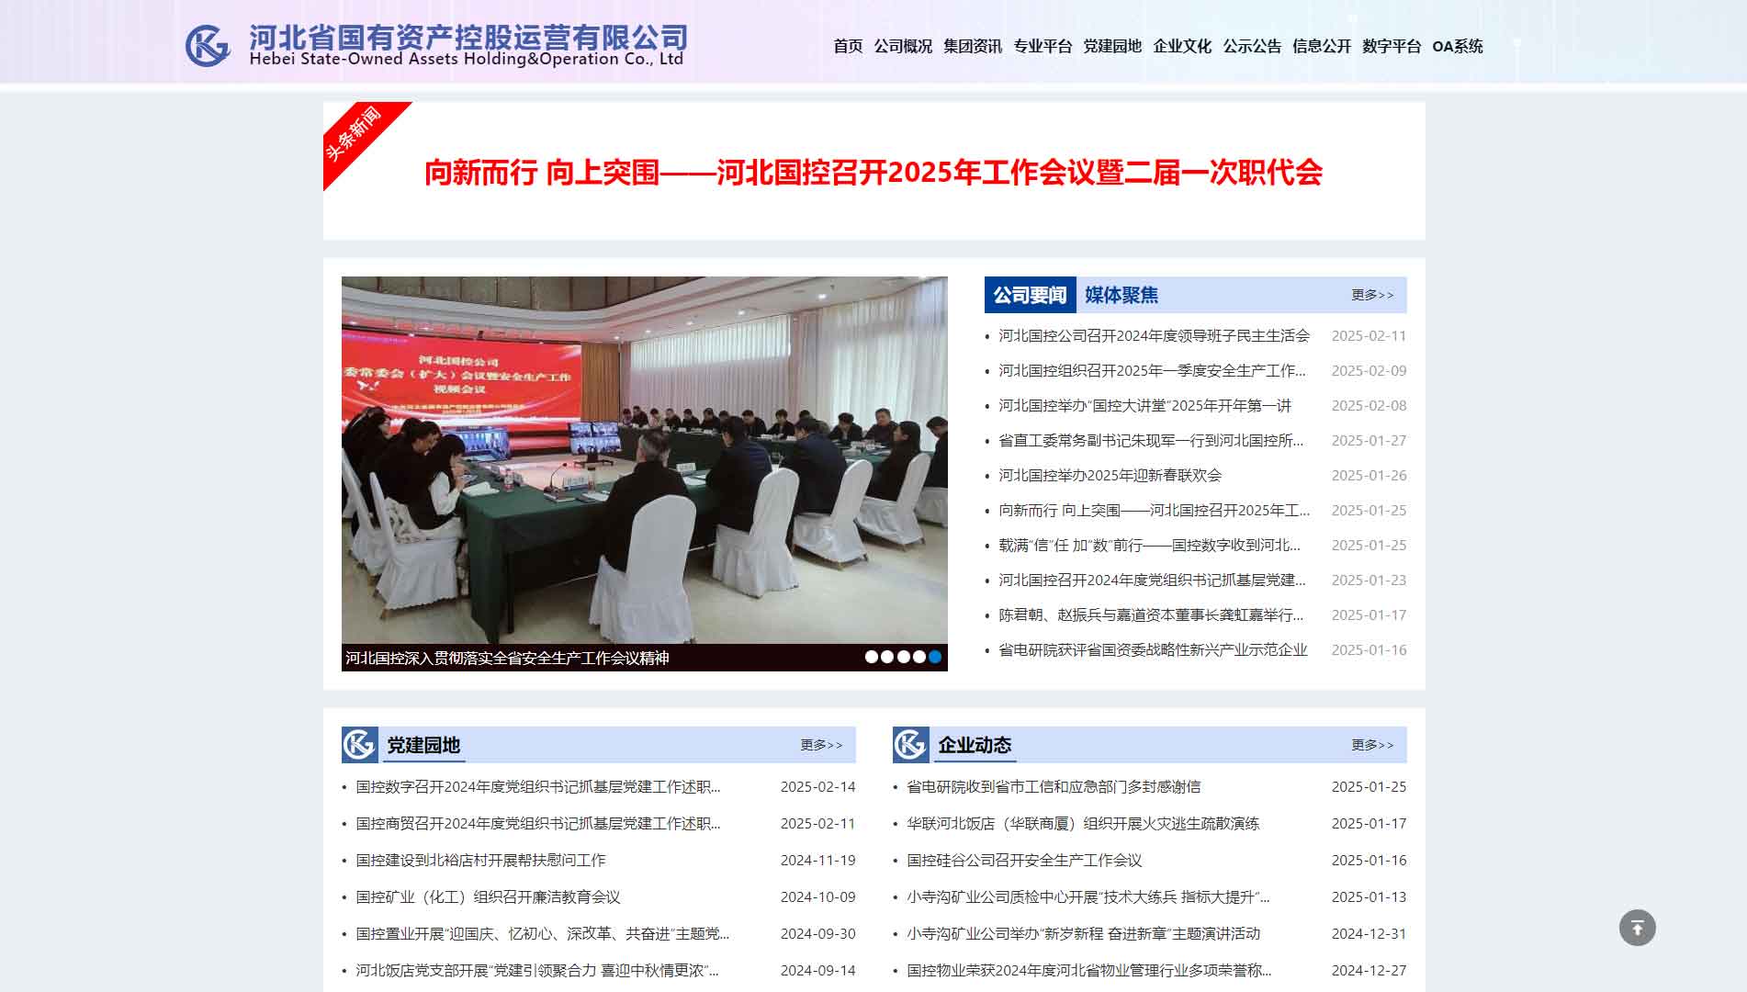The image size is (1747, 992).
Task: Open 数字平台 menu item
Action: (x=1392, y=46)
